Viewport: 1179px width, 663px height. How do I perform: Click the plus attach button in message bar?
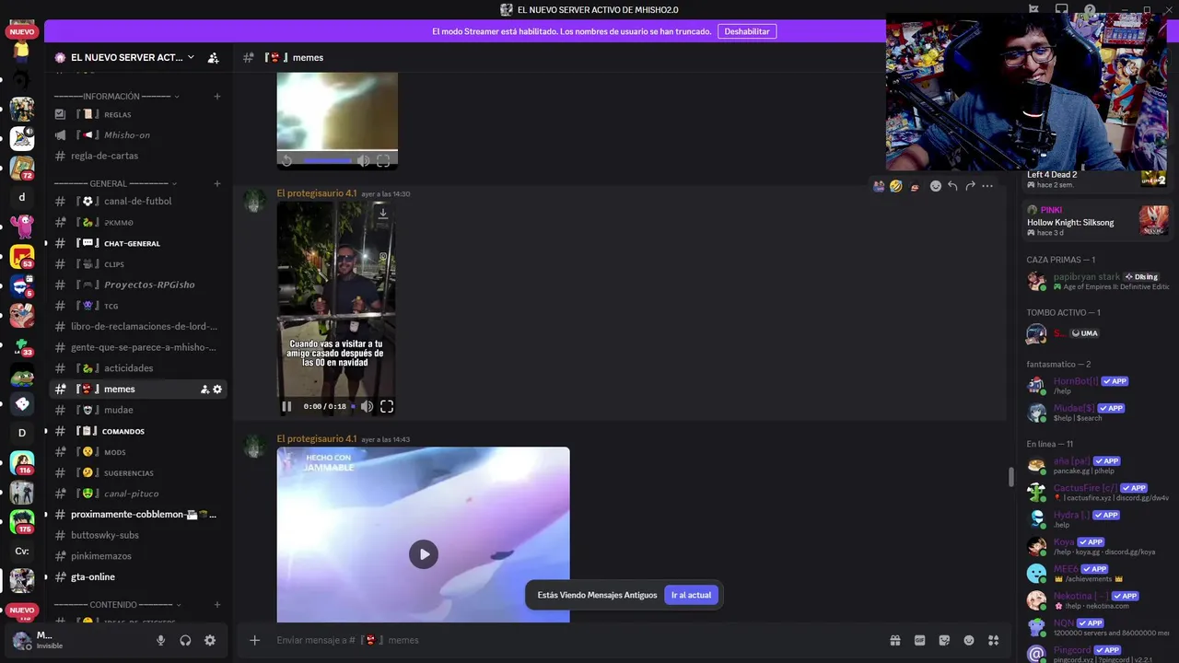tap(255, 640)
